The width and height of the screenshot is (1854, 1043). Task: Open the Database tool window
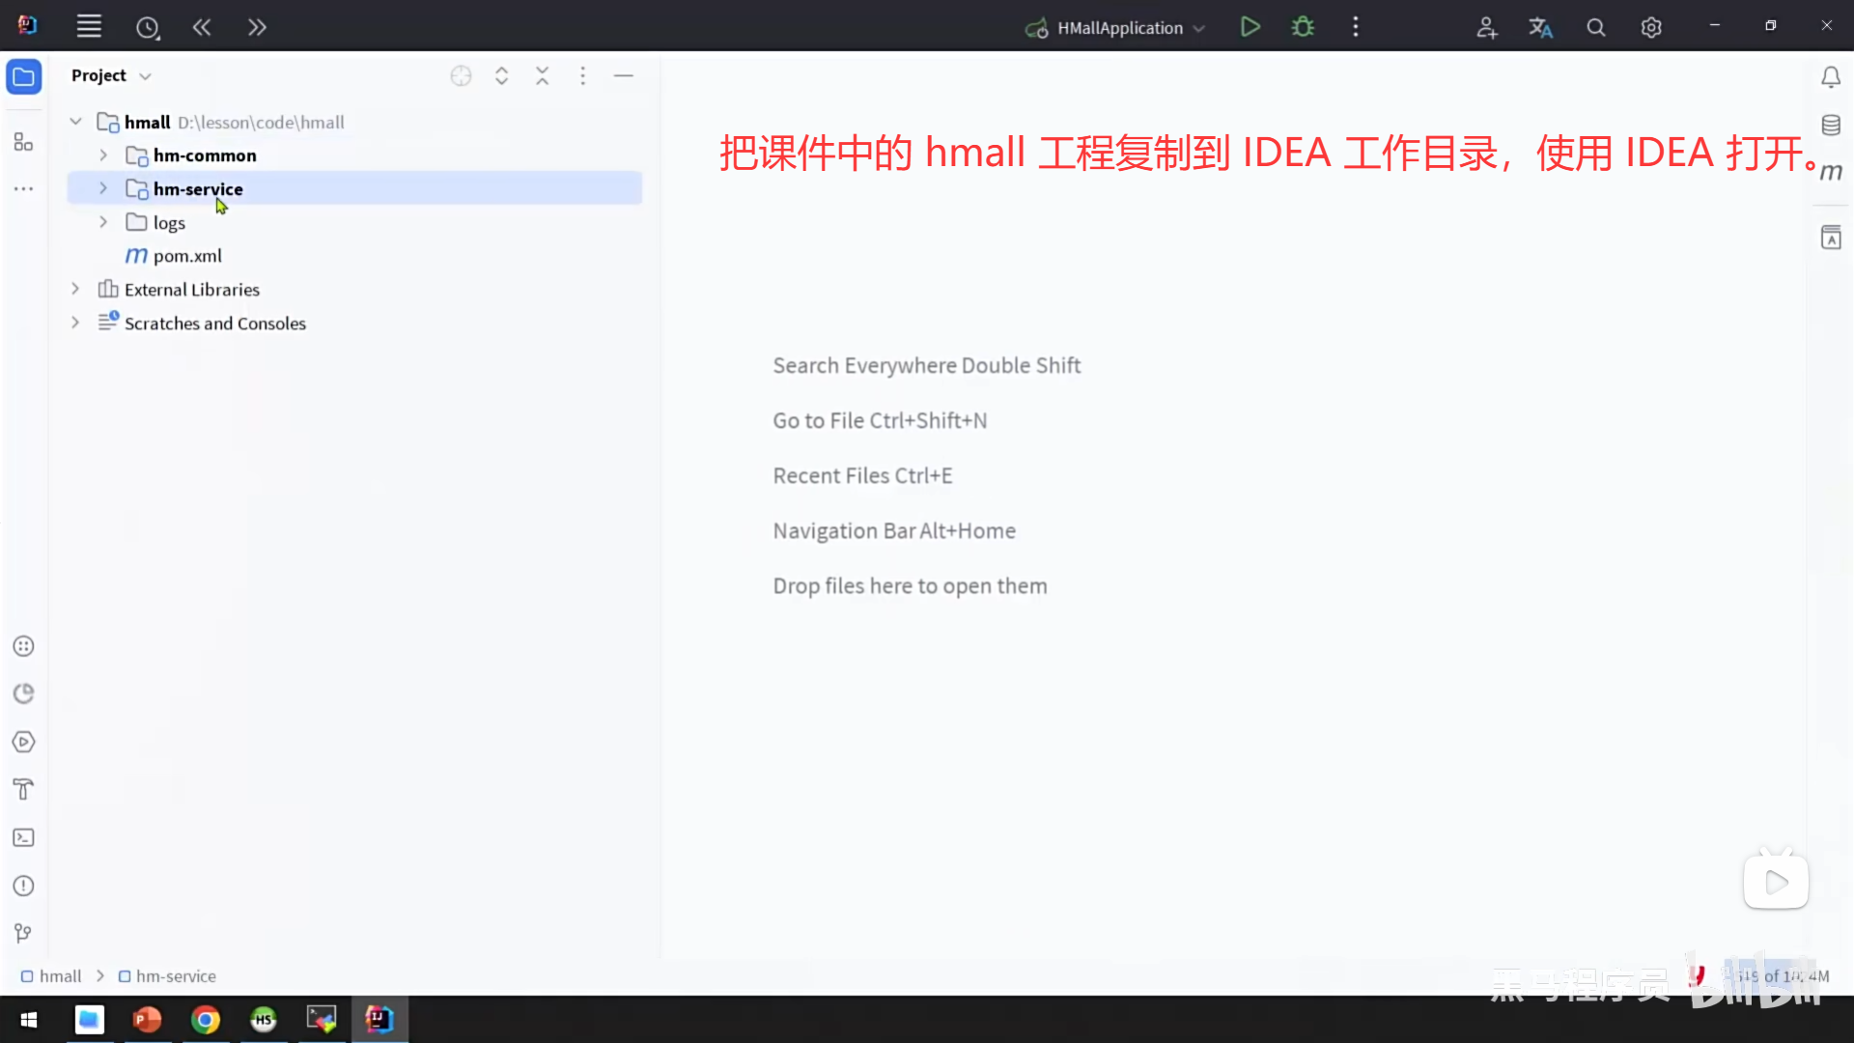pos(1831,125)
